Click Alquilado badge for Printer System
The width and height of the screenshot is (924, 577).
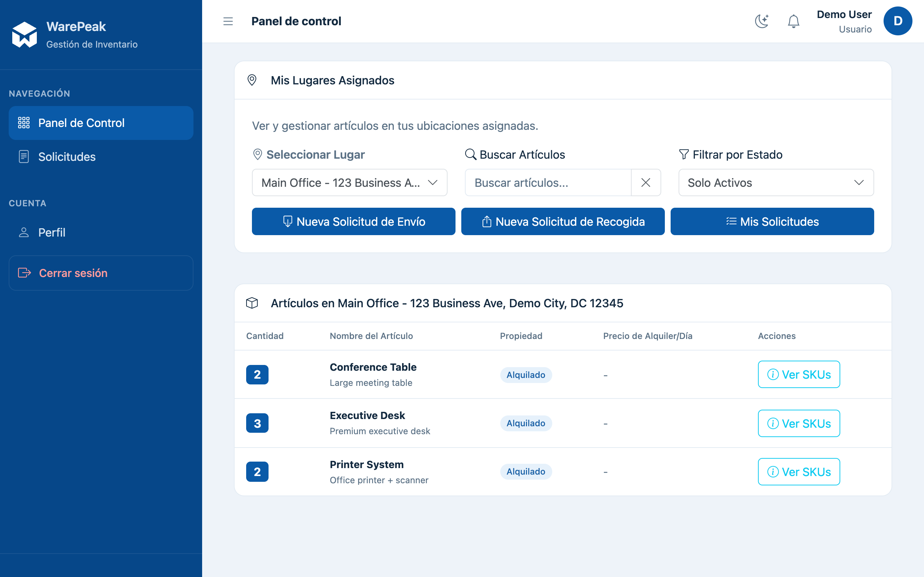click(x=526, y=472)
